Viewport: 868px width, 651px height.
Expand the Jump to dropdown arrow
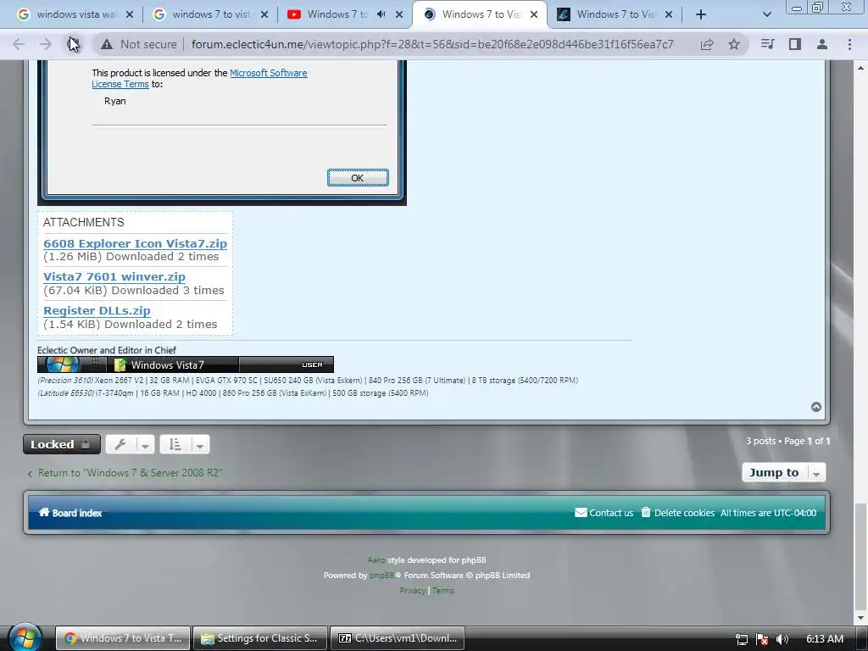point(816,473)
